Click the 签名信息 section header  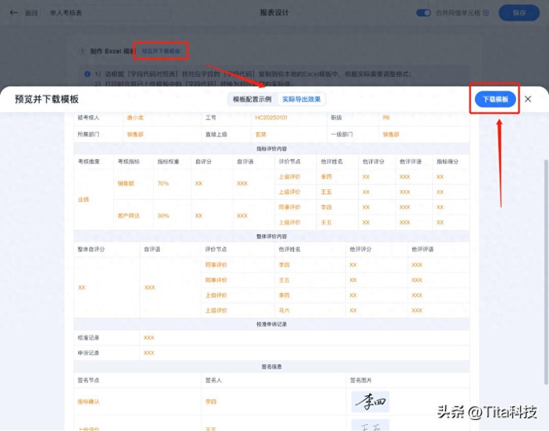(272, 366)
